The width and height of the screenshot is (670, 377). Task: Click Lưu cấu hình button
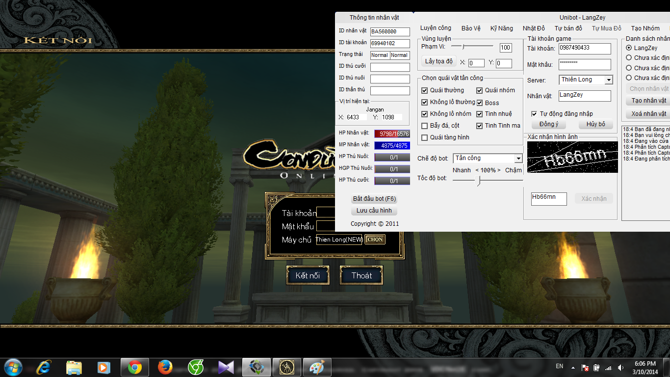374,211
